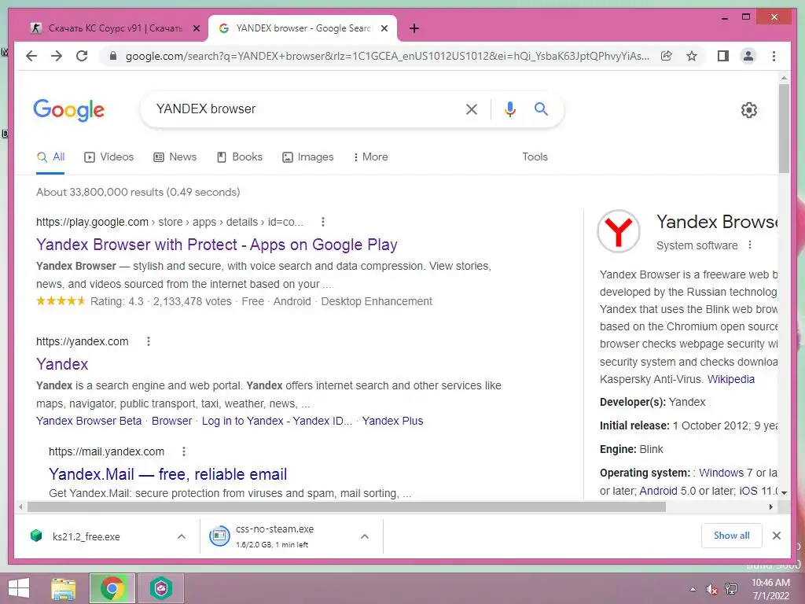The height and width of the screenshot is (604, 805).
Task: Open Android link in knowledge panel
Action: pyautogui.click(x=658, y=491)
